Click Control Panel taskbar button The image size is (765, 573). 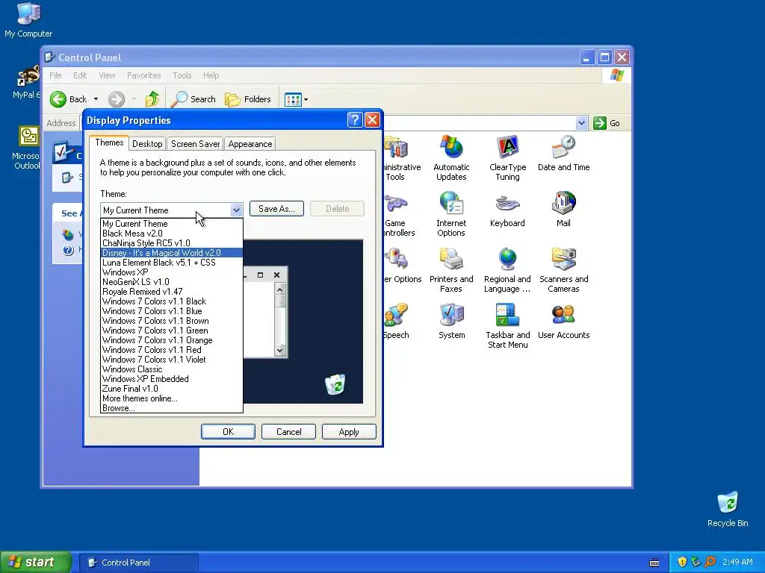138,563
